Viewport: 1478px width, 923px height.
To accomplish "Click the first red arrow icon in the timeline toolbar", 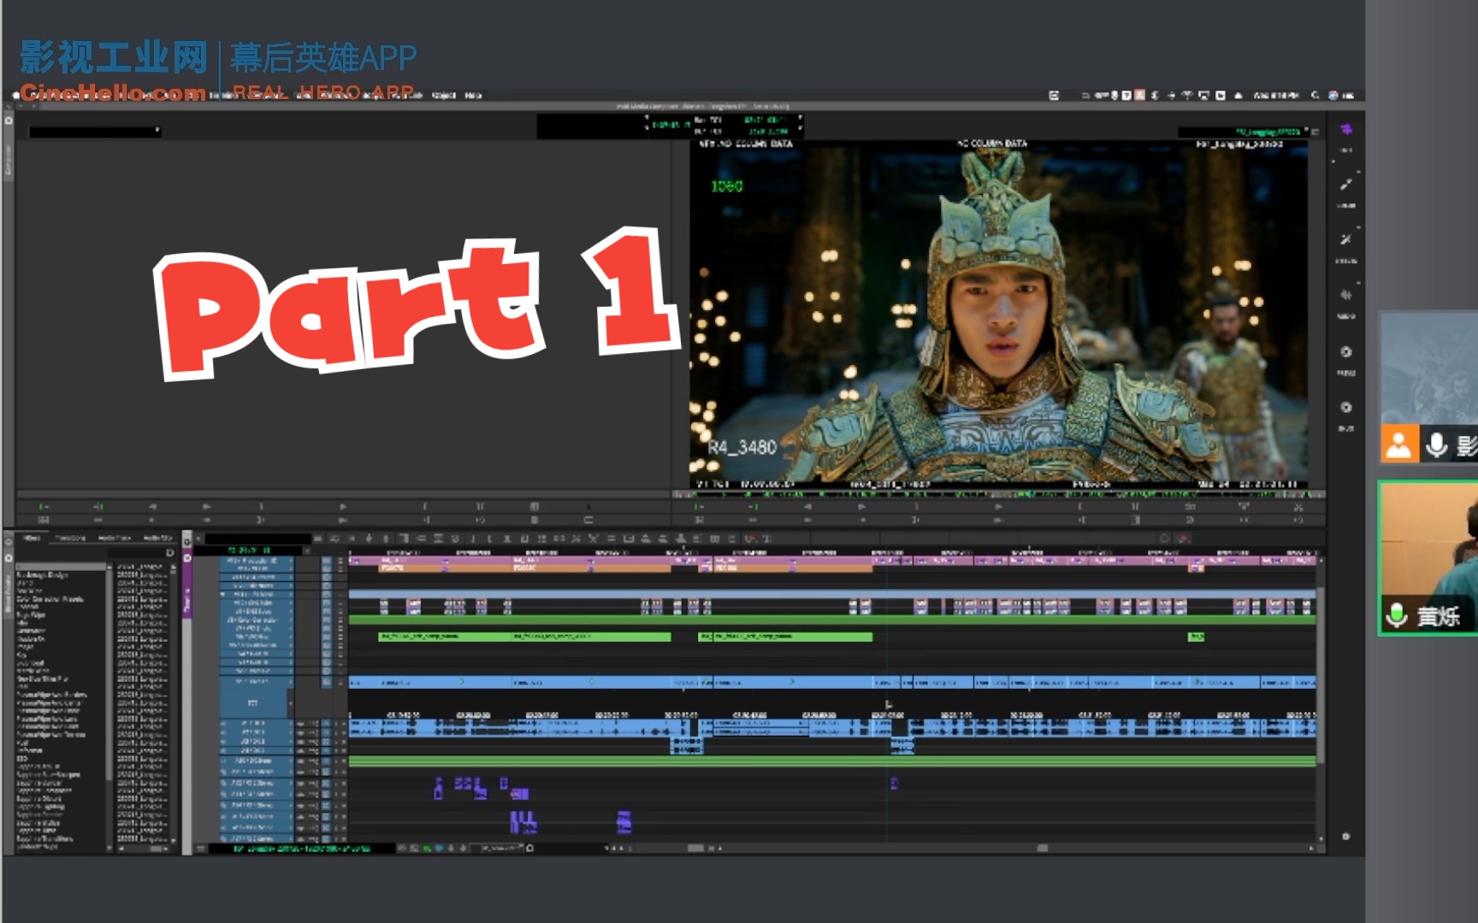I will pos(751,538).
